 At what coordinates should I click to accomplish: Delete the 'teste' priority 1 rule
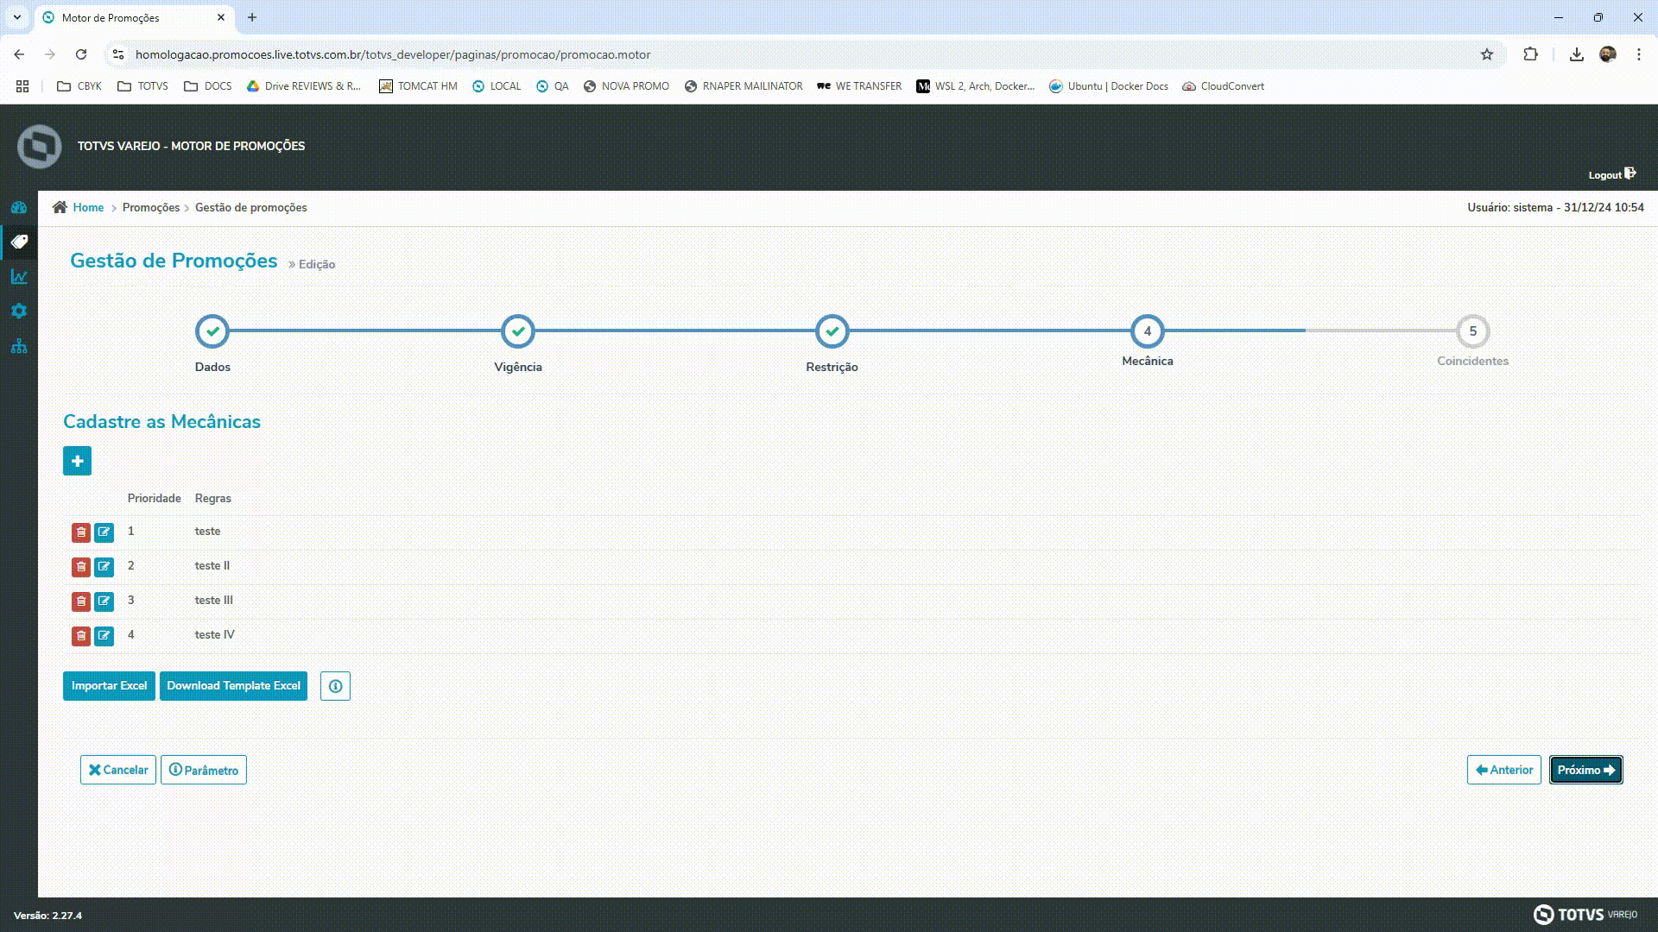pos(80,532)
